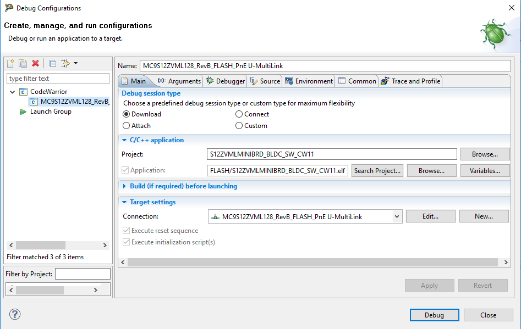The image size is (521, 329).
Task: Click the Duplicate launch configuration icon
Action: click(x=23, y=63)
